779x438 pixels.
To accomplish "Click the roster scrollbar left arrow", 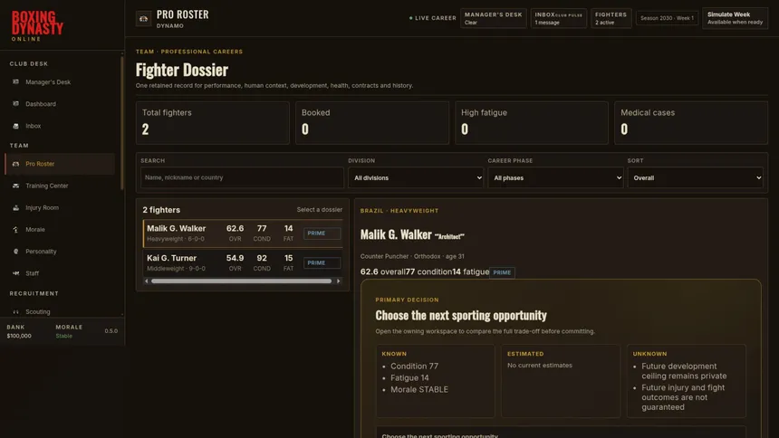I will tap(147, 281).
